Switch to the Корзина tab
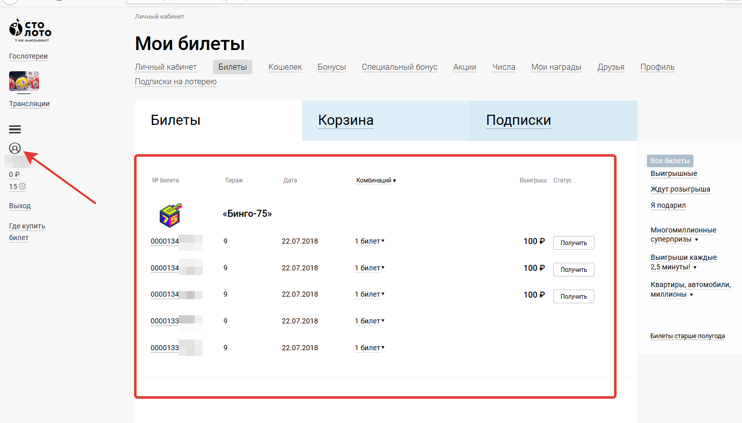The image size is (742, 423). click(x=386, y=120)
